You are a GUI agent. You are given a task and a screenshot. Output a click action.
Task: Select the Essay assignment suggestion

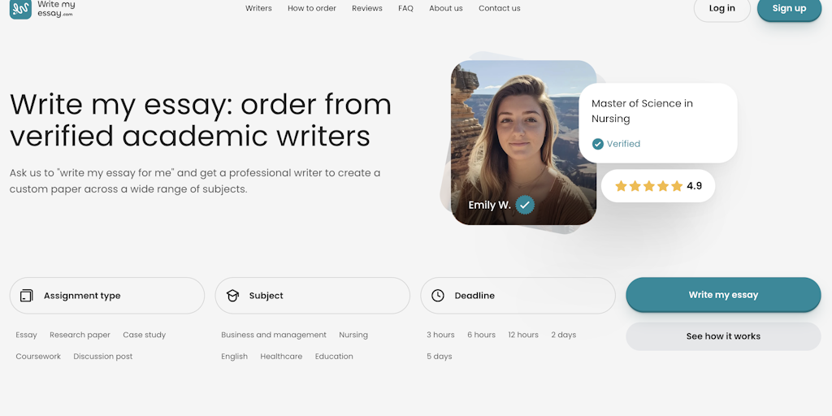[x=27, y=335]
